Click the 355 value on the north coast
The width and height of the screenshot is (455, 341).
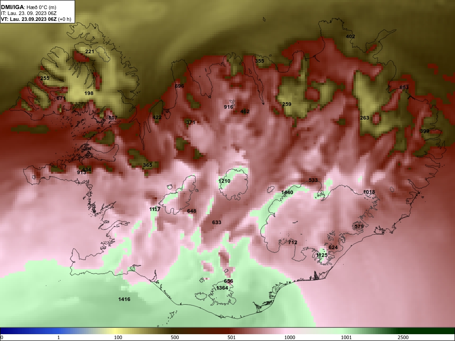click(259, 61)
